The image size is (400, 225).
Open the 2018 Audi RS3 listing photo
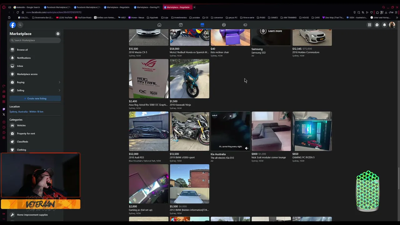click(149, 131)
